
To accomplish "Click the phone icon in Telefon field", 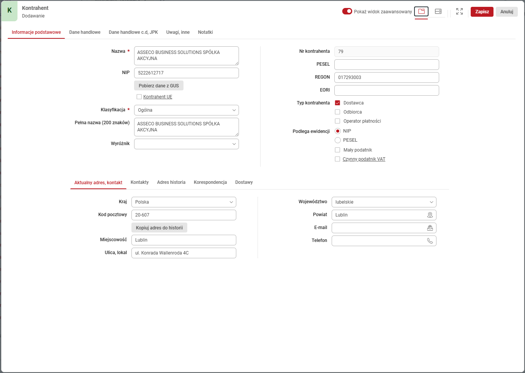I will (430, 241).
